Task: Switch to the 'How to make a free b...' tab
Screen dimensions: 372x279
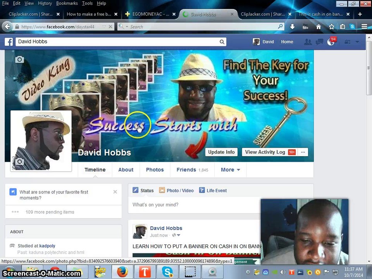Action: coord(89,14)
